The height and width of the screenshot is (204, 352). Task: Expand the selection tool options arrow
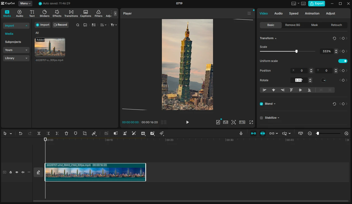point(11,133)
